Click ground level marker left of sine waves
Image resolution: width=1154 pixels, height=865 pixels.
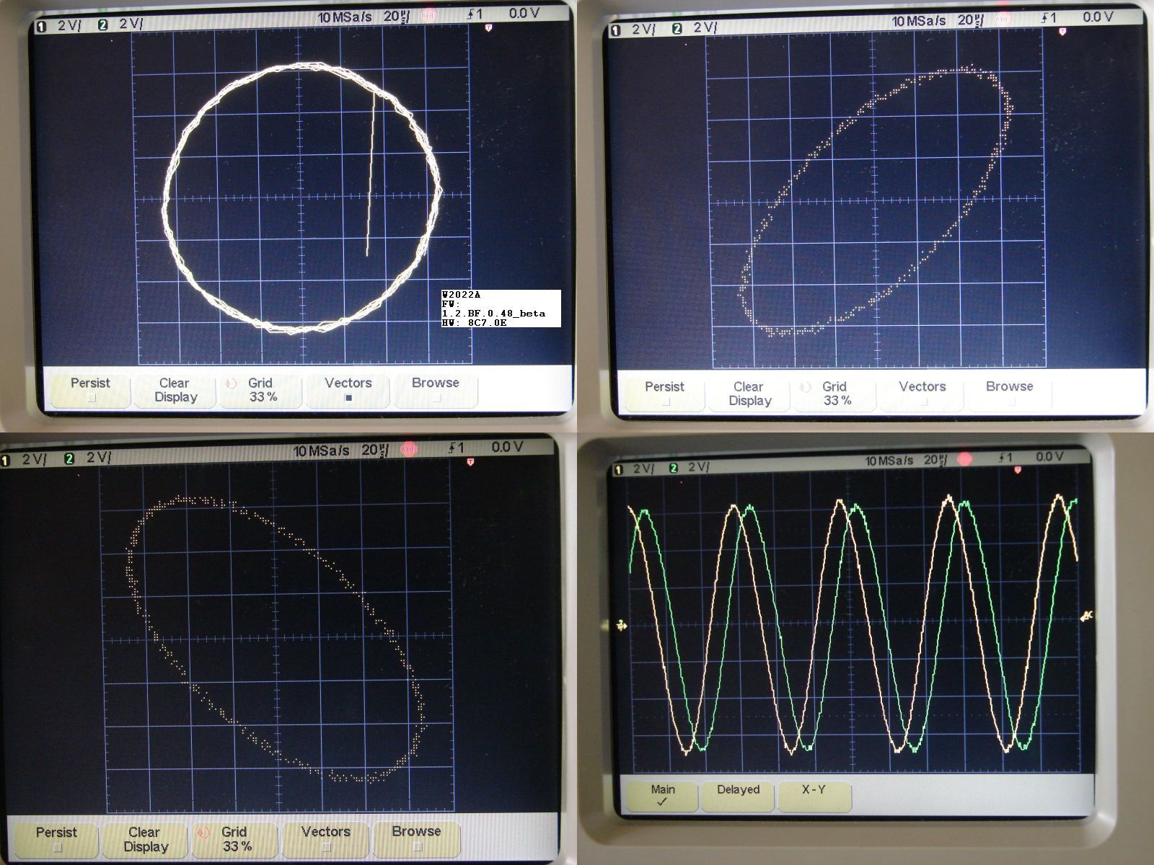tap(622, 625)
